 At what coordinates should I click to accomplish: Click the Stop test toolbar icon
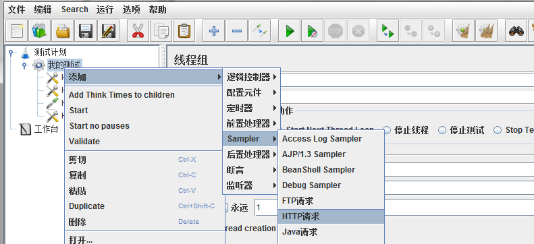[335, 31]
